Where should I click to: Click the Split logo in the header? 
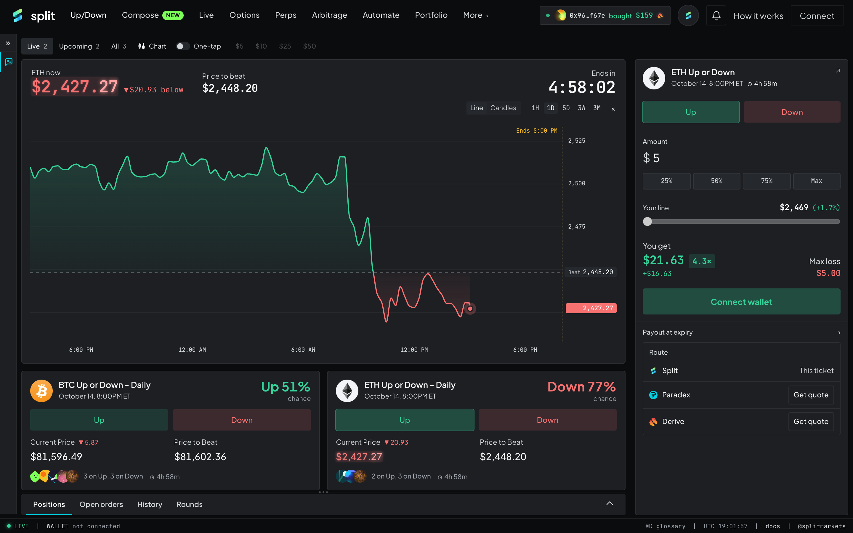coord(34,15)
